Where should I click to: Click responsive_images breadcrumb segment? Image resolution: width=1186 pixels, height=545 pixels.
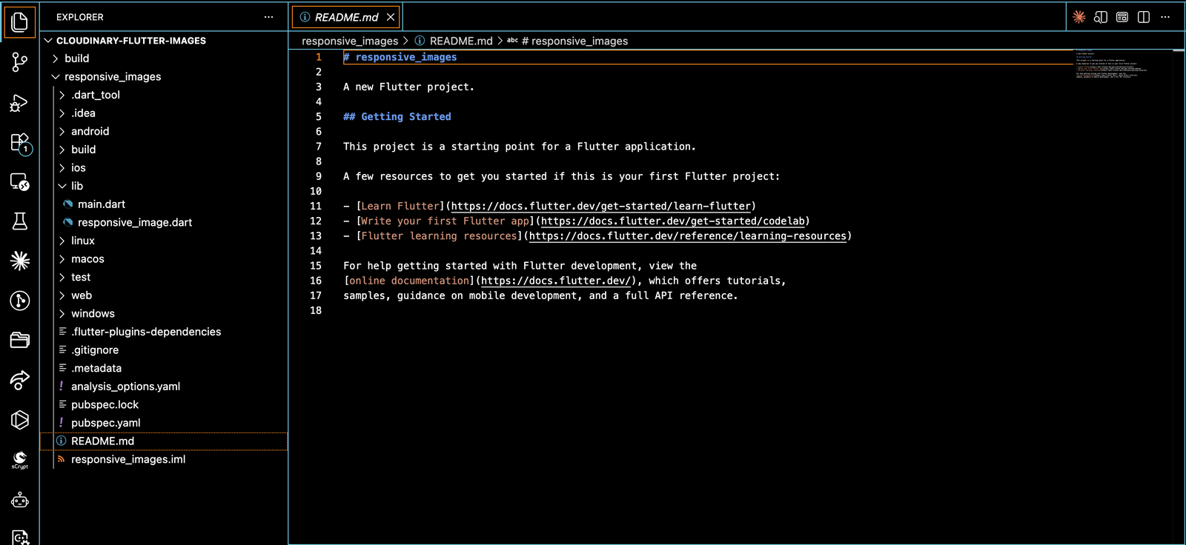tap(350, 41)
